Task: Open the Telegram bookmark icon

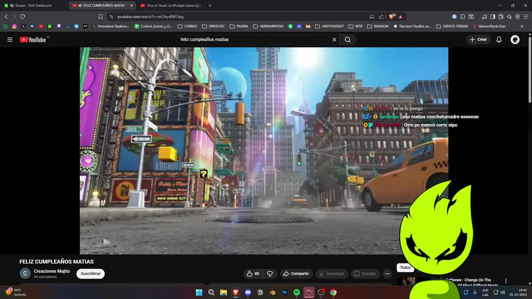Action: coord(76,26)
